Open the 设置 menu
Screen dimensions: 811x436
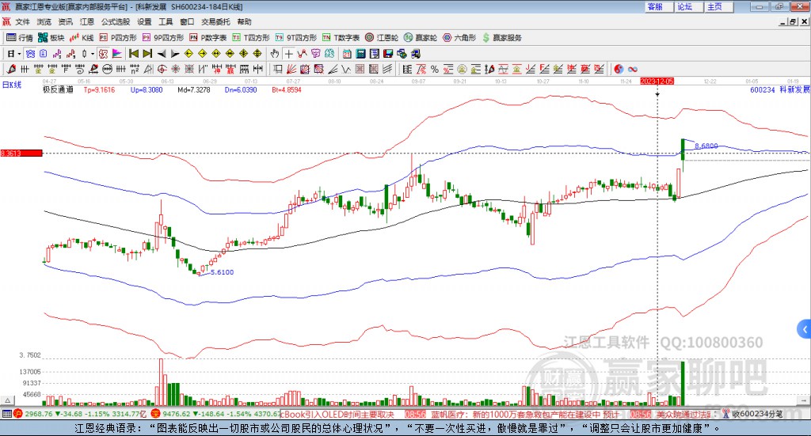tap(144, 21)
